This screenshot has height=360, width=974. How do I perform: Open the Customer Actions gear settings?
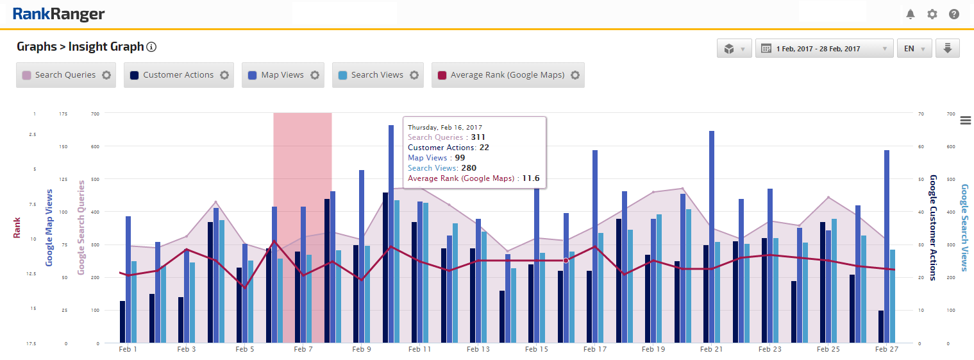(x=224, y=75)
